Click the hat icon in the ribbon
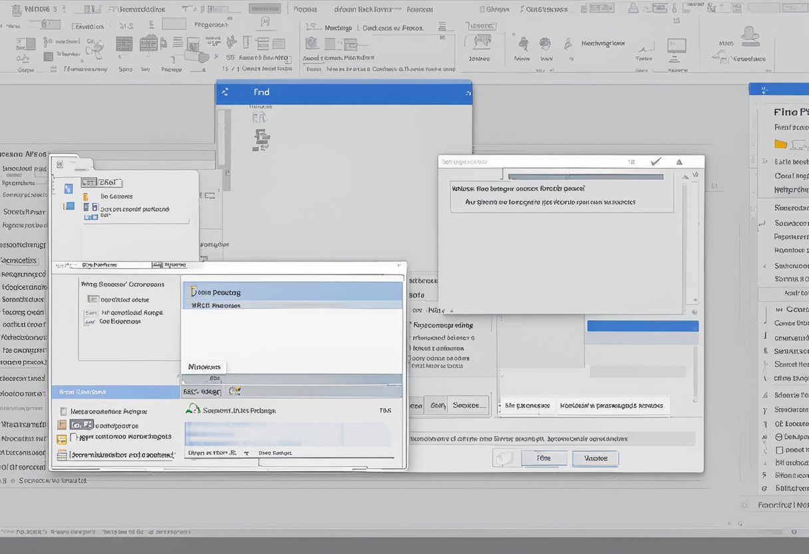 750,34
